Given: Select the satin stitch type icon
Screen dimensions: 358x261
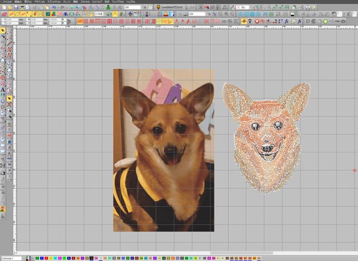Looking at the screenshot, I should 80,21.
